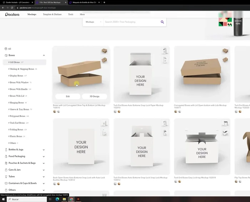Select # Mailing & Shipping Boxes subcategory
This screenshot has height=202, width=250.
coord(22,69)
